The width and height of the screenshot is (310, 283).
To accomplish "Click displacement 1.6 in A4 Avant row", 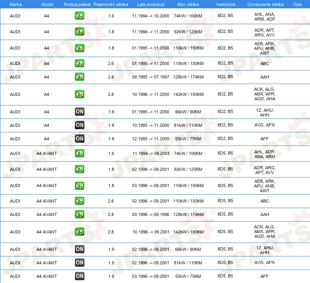I will (111, 153).
